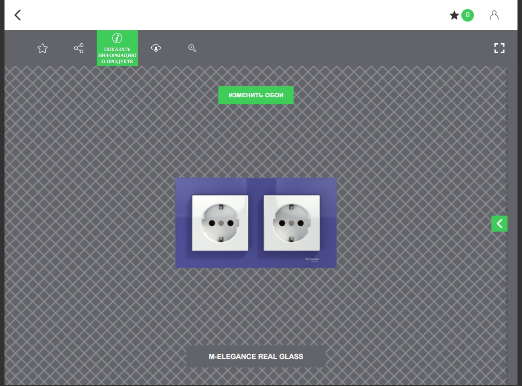Select the left white socket insert
Image resolution: width=522 pixels, height=386 pixels.
(220, 223)
